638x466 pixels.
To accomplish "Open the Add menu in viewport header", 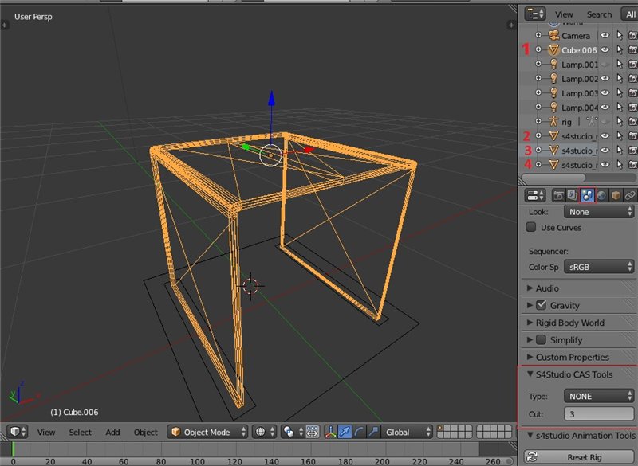I will coord(112,432).
